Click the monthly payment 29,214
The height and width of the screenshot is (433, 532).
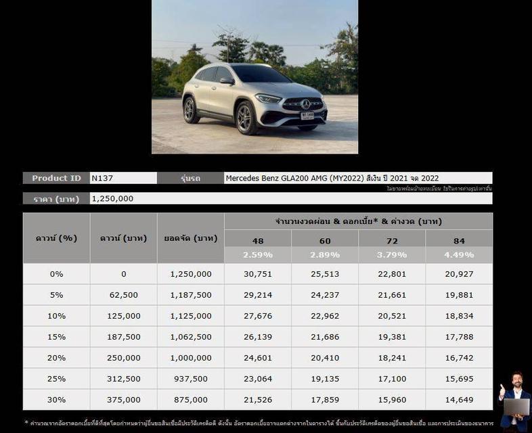258,295
